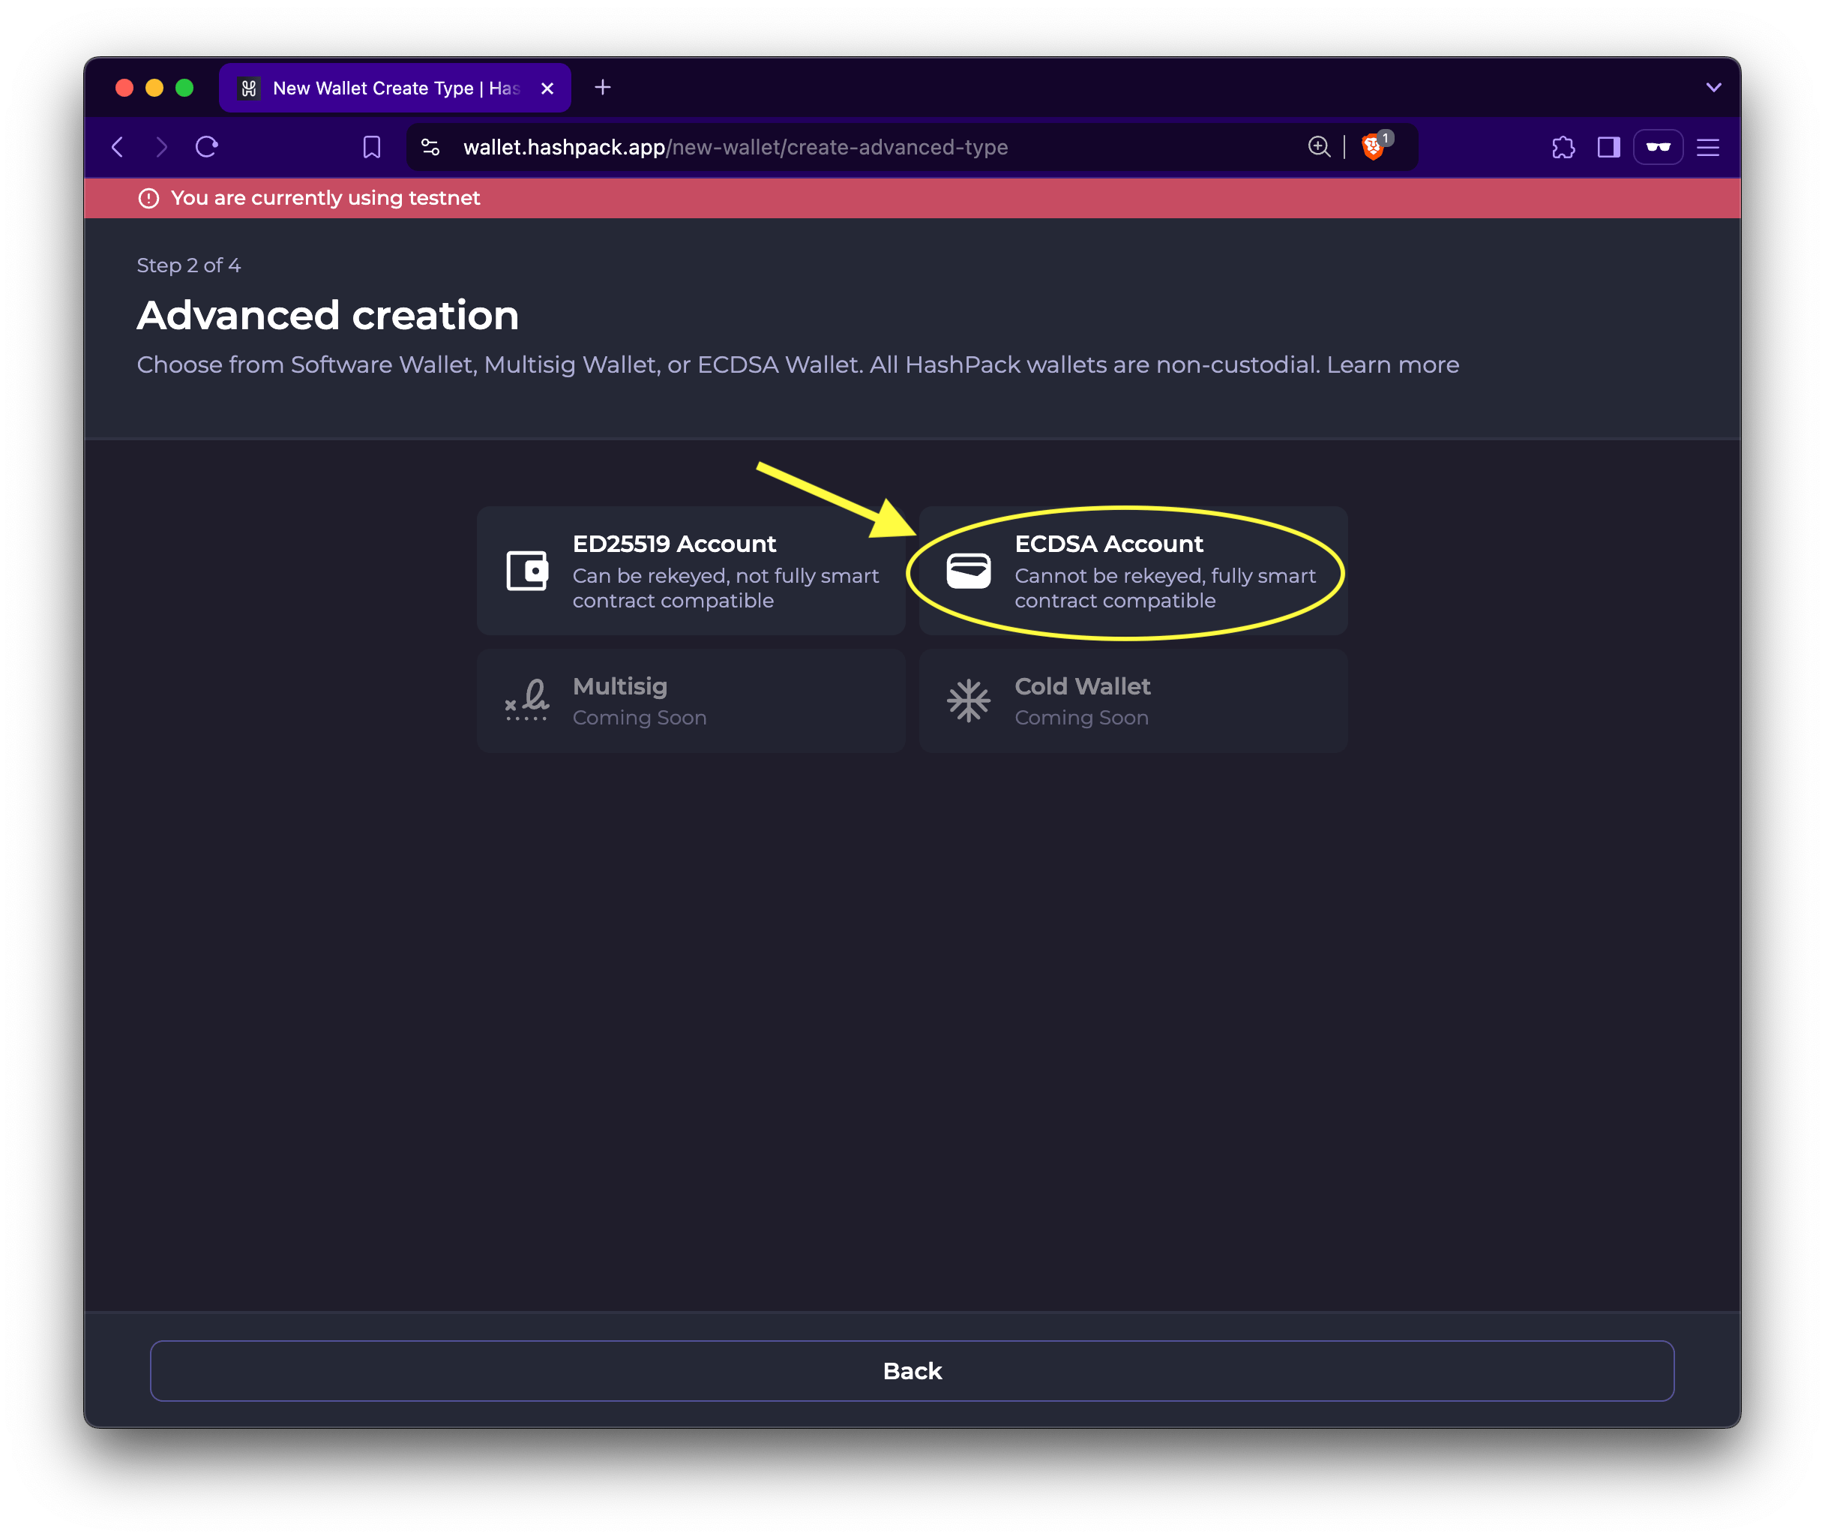Select the New Wallet Create Type tab
The width and height of the screenshot is (1825, 1539).
tap(395, 88)
